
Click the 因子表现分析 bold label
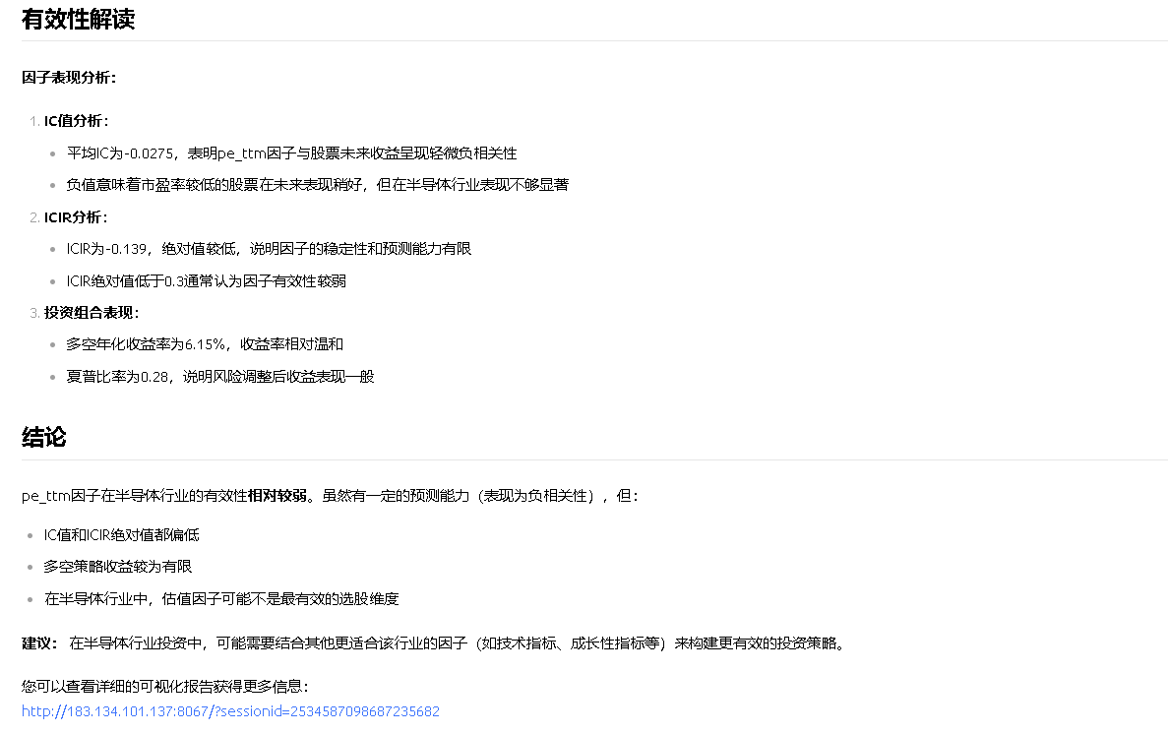69,78
